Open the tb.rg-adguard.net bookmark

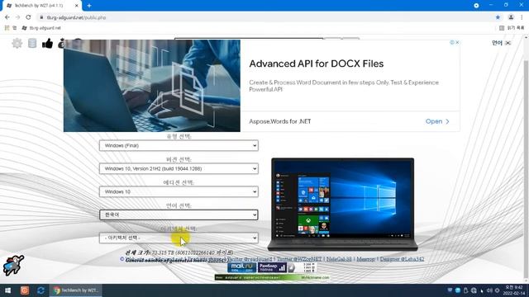41,28
